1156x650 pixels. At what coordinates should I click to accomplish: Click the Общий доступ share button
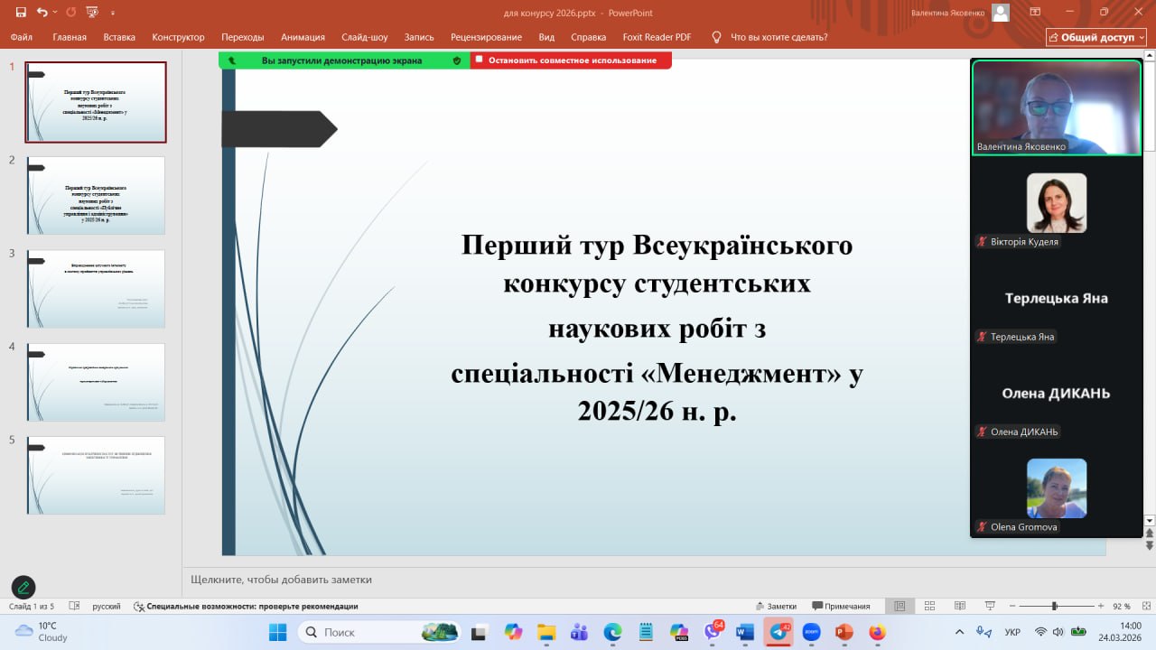tap(1096, 37)
